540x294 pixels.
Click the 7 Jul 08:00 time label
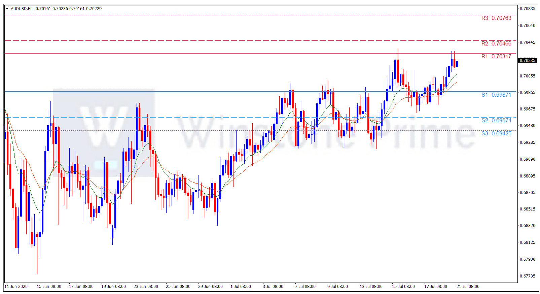pyautogui.click(x=305, y=287)
